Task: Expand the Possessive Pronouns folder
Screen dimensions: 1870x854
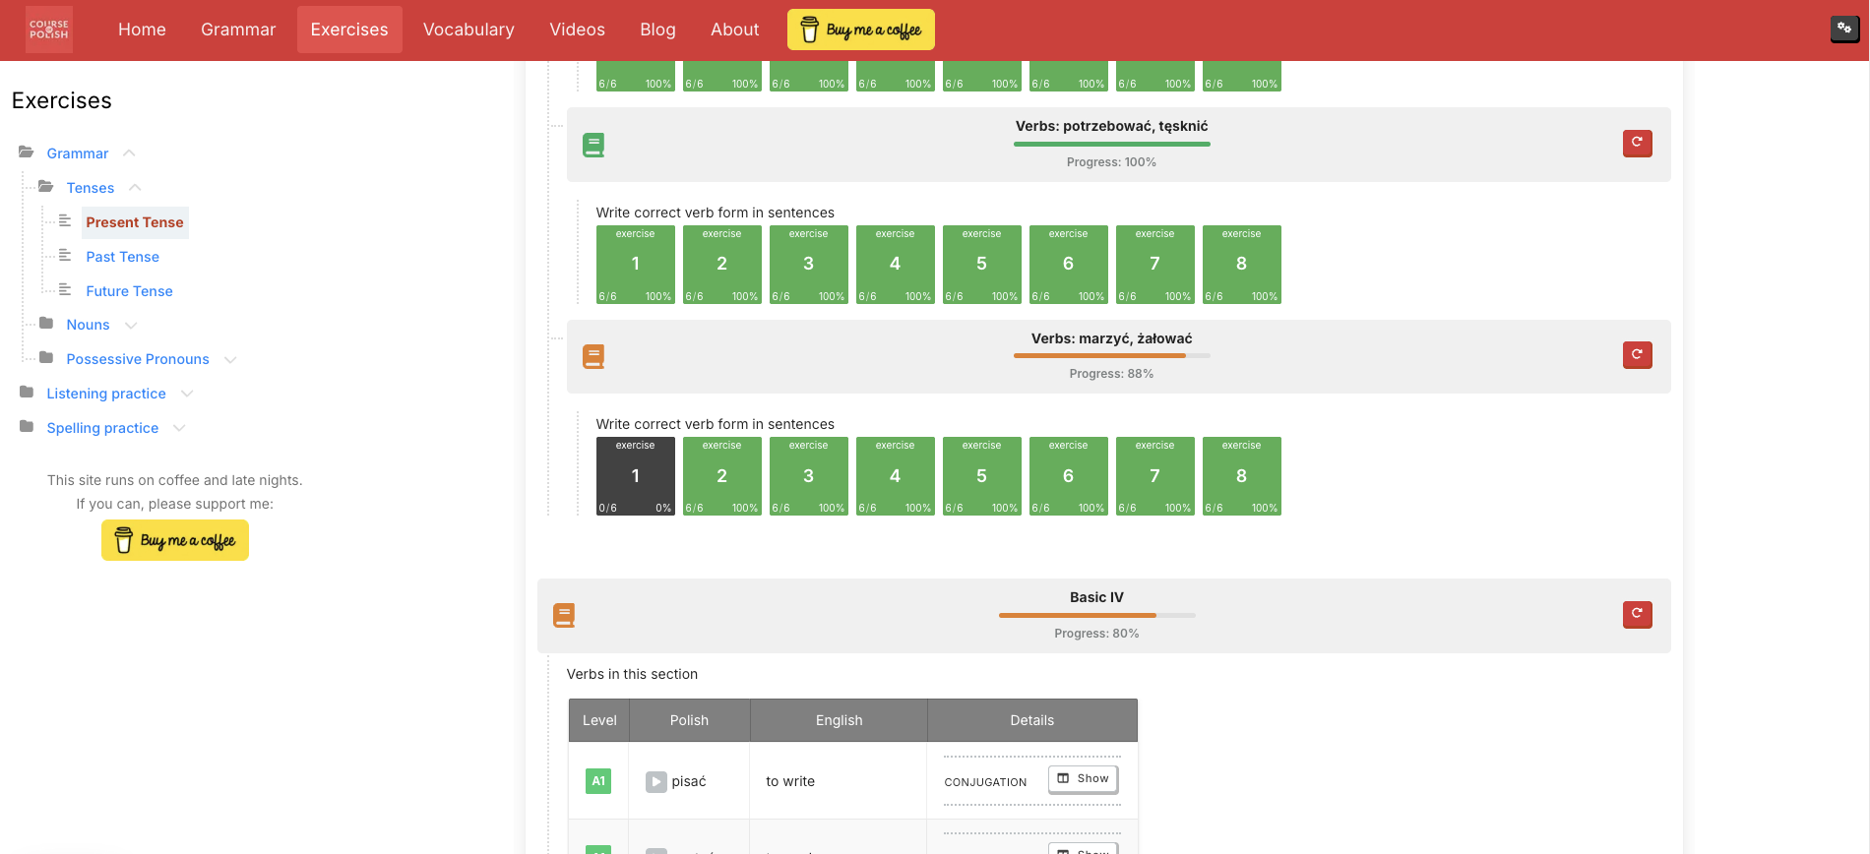Action: [230, 359]
